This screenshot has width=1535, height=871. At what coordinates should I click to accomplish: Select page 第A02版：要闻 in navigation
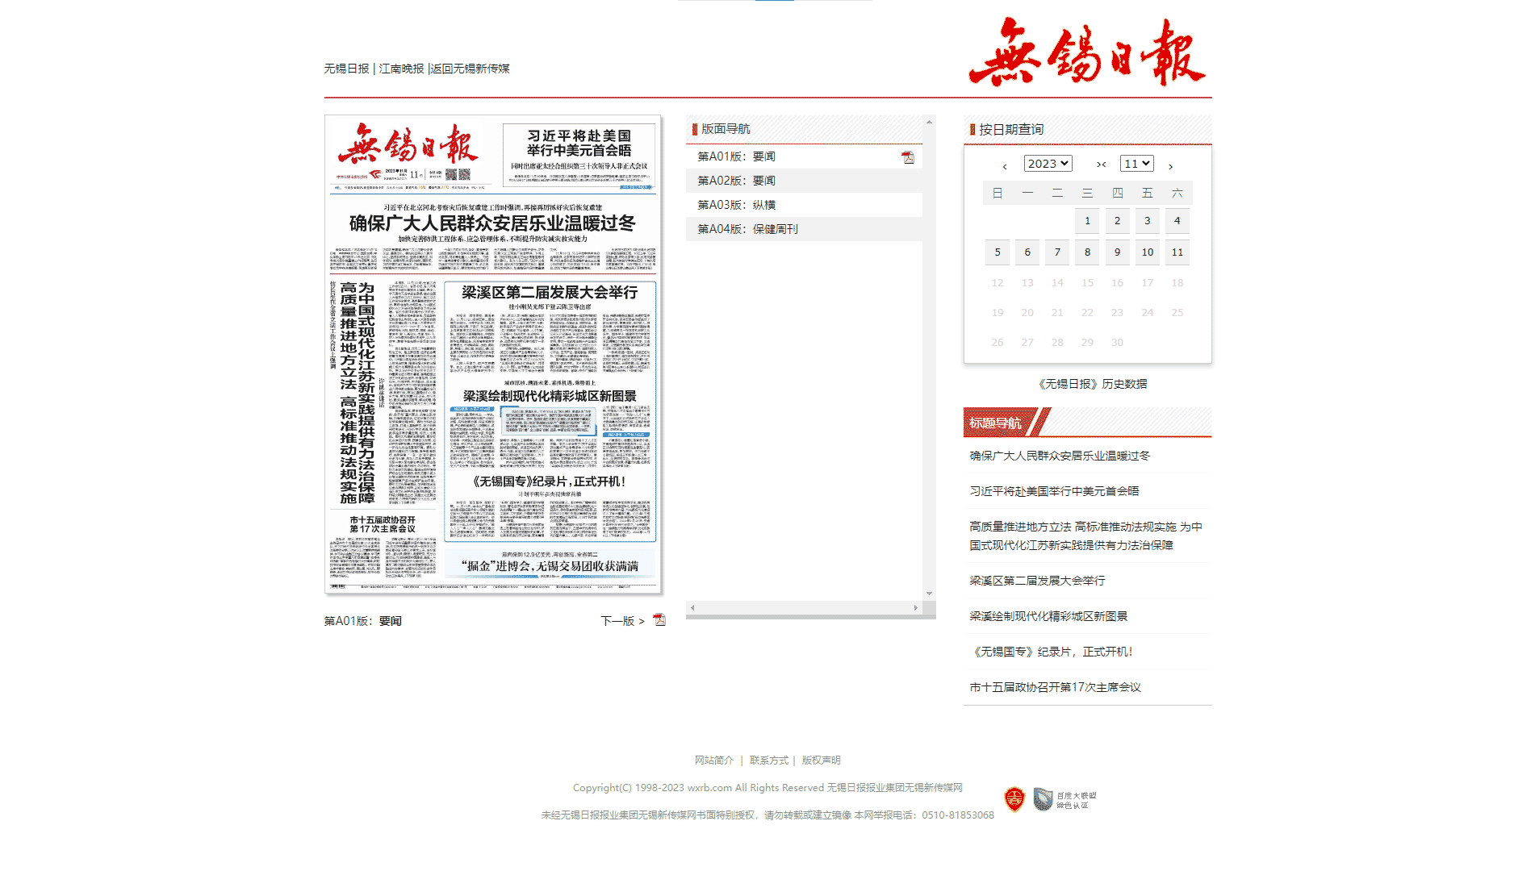736,181
